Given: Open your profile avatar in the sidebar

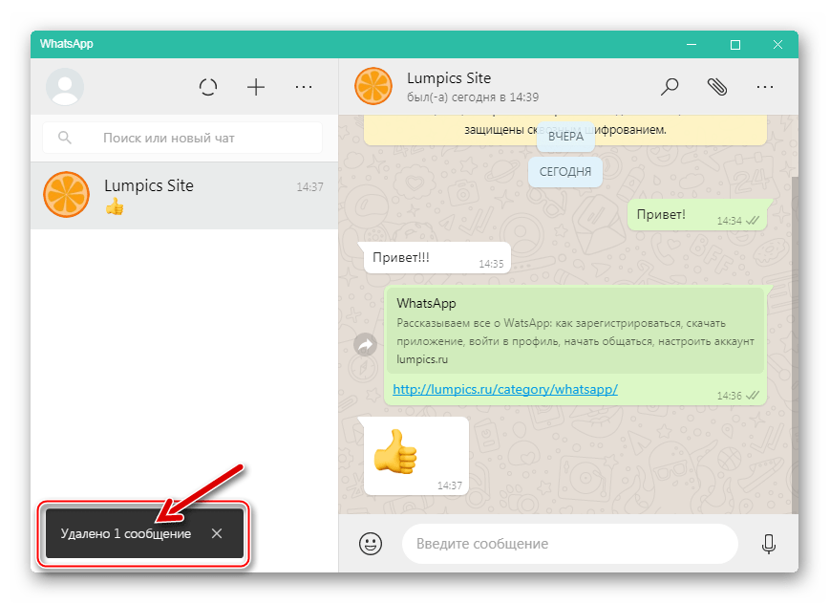Looking at the screenshot, I should click(x=65, y=86).
